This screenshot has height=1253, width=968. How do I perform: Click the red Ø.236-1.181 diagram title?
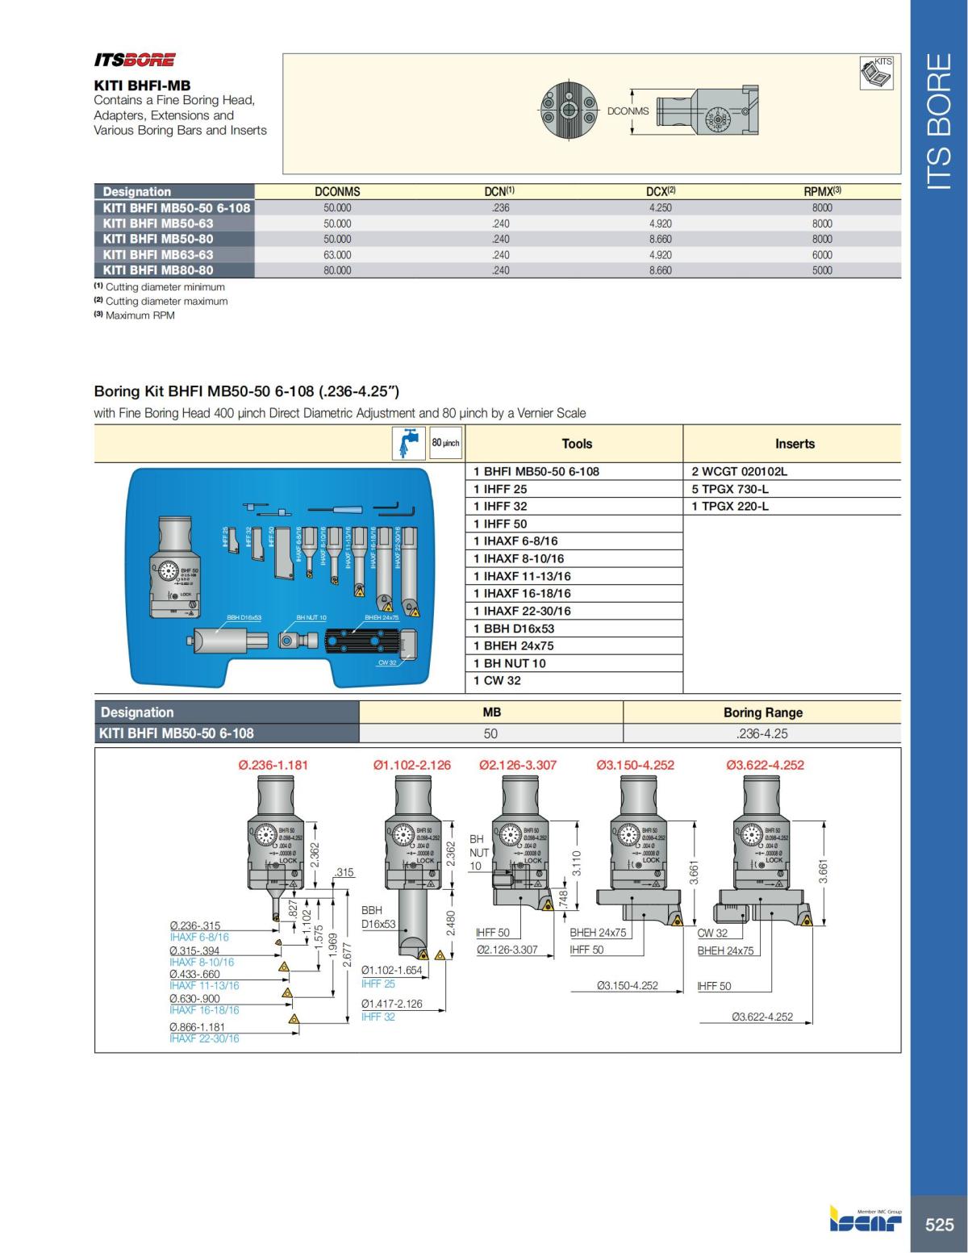(x=273, y=765)
